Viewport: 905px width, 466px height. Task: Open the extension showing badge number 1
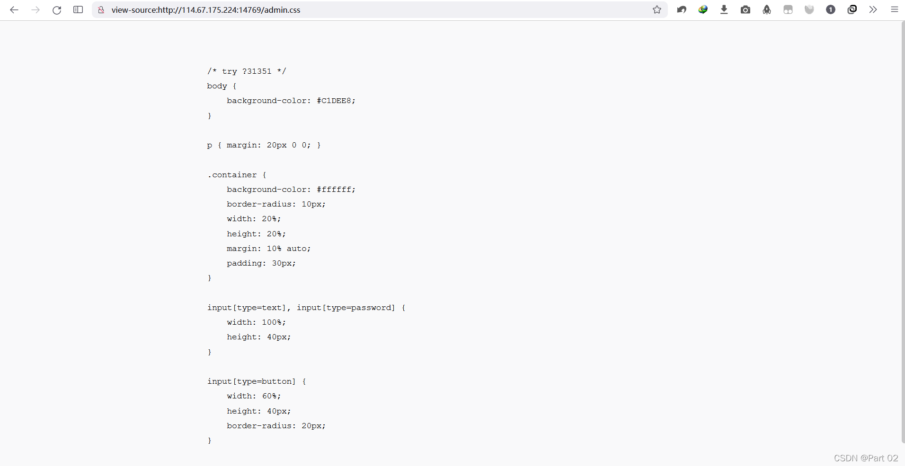(x=831, y=9)
